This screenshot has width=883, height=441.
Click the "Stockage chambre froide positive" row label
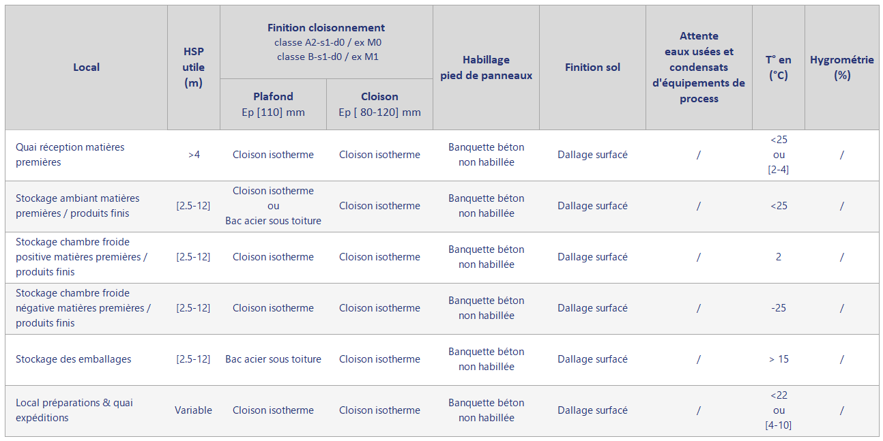(81, 257)
